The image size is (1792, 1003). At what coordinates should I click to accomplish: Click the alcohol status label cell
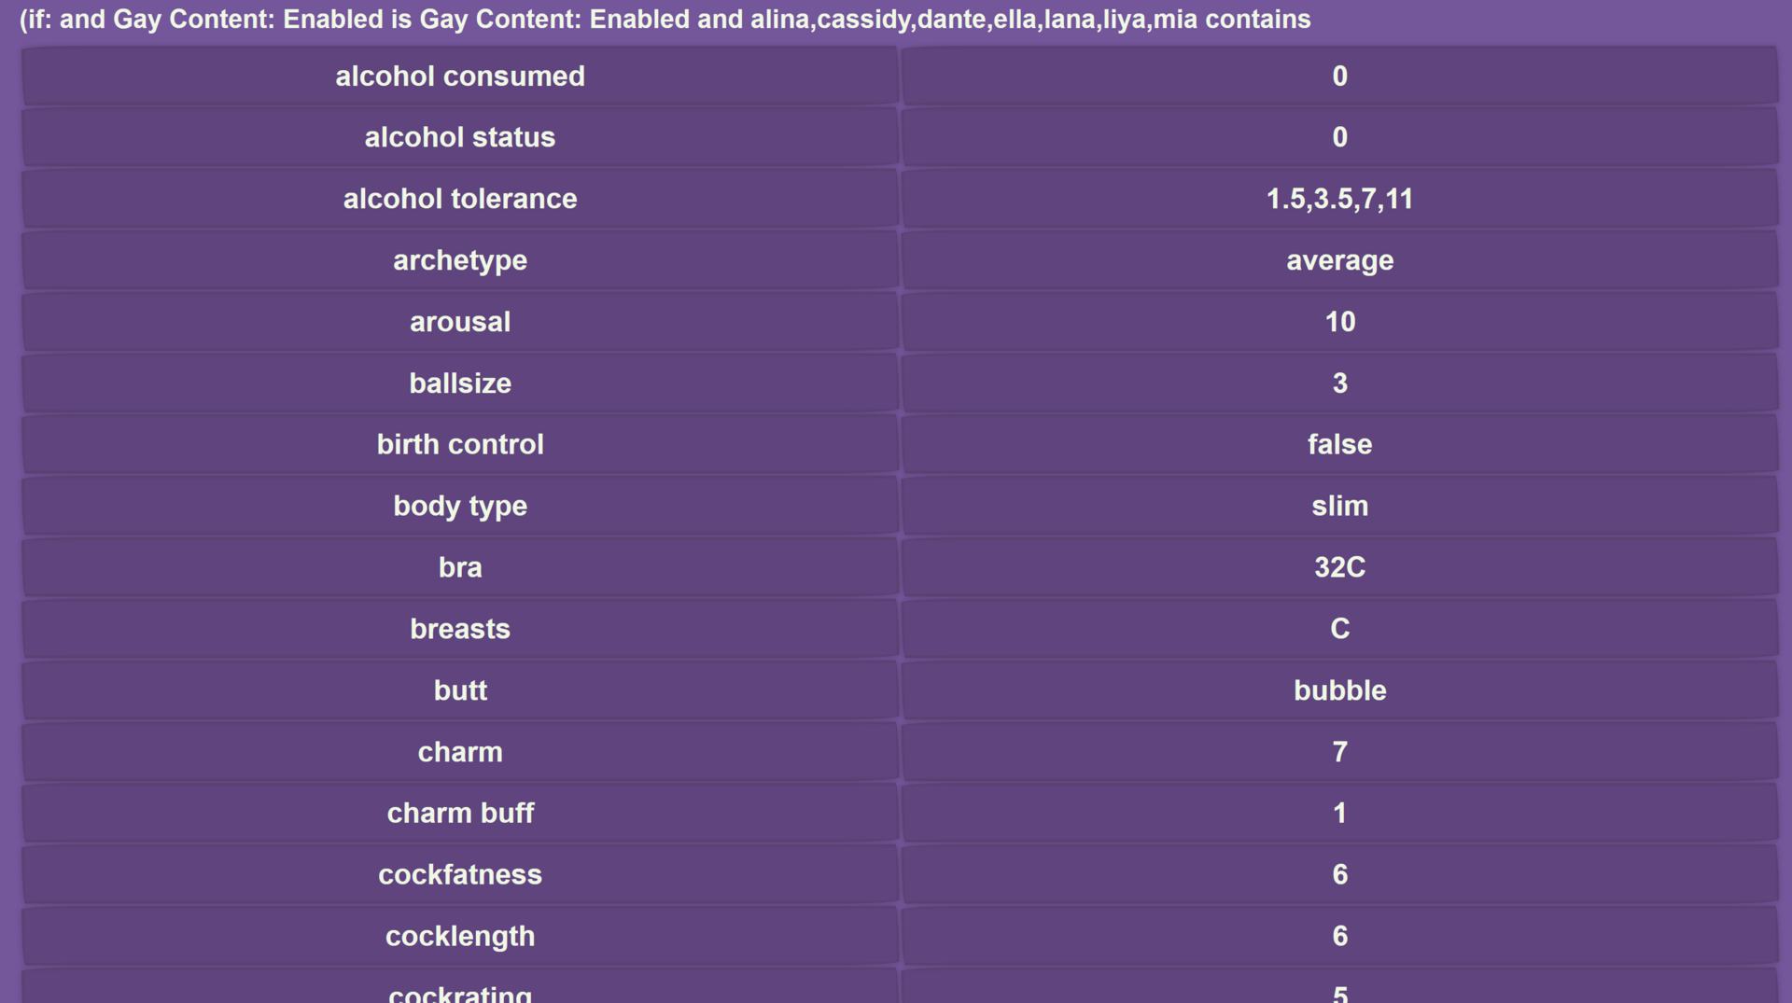tap(460, 137)
